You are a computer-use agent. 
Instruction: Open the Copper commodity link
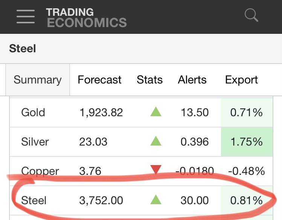(40, 171)
